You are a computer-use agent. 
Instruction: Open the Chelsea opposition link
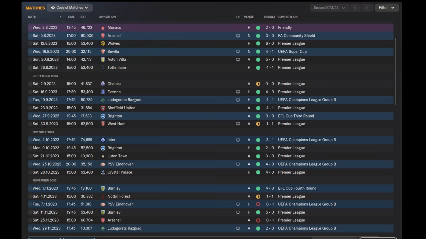coord(114,84)
